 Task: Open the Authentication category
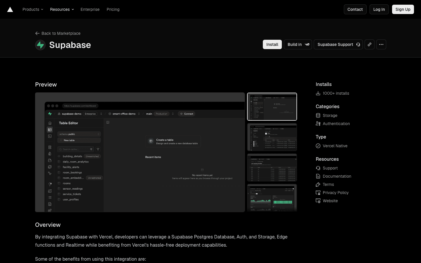coord(333,124)
